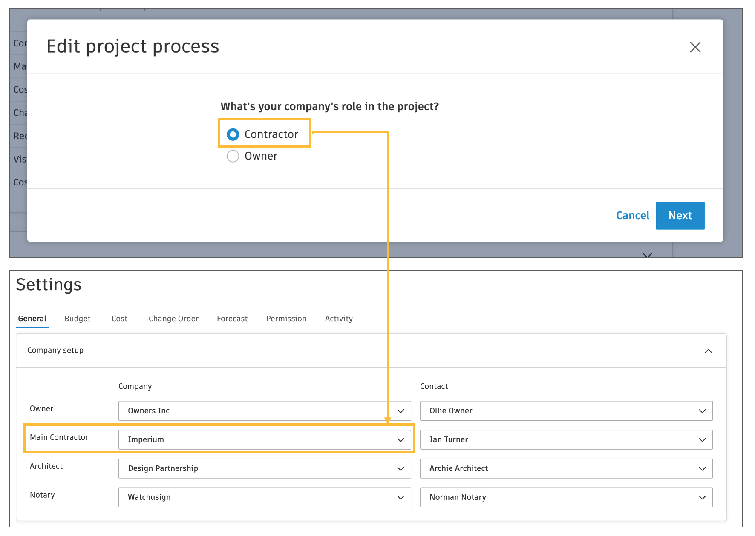Select the Owner radio option
Viewport: 755px width, 536px height.
tap(233, 156)
